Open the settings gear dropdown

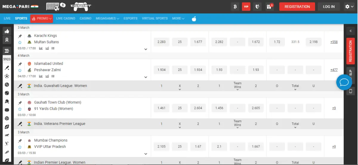point(349,7)
